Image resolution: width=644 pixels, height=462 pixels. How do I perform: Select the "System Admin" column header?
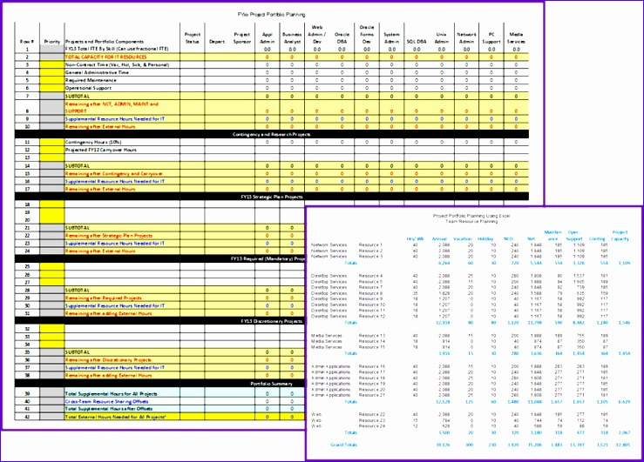click(392, 37)
